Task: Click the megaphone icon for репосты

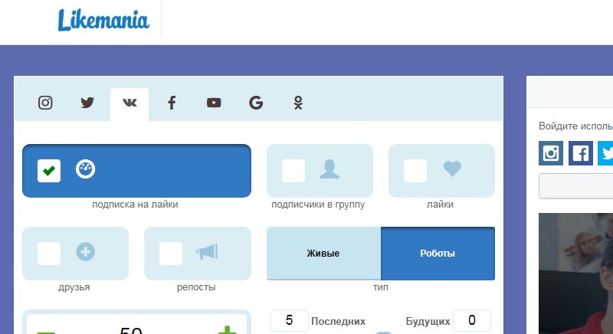Action: click(207, 251)
